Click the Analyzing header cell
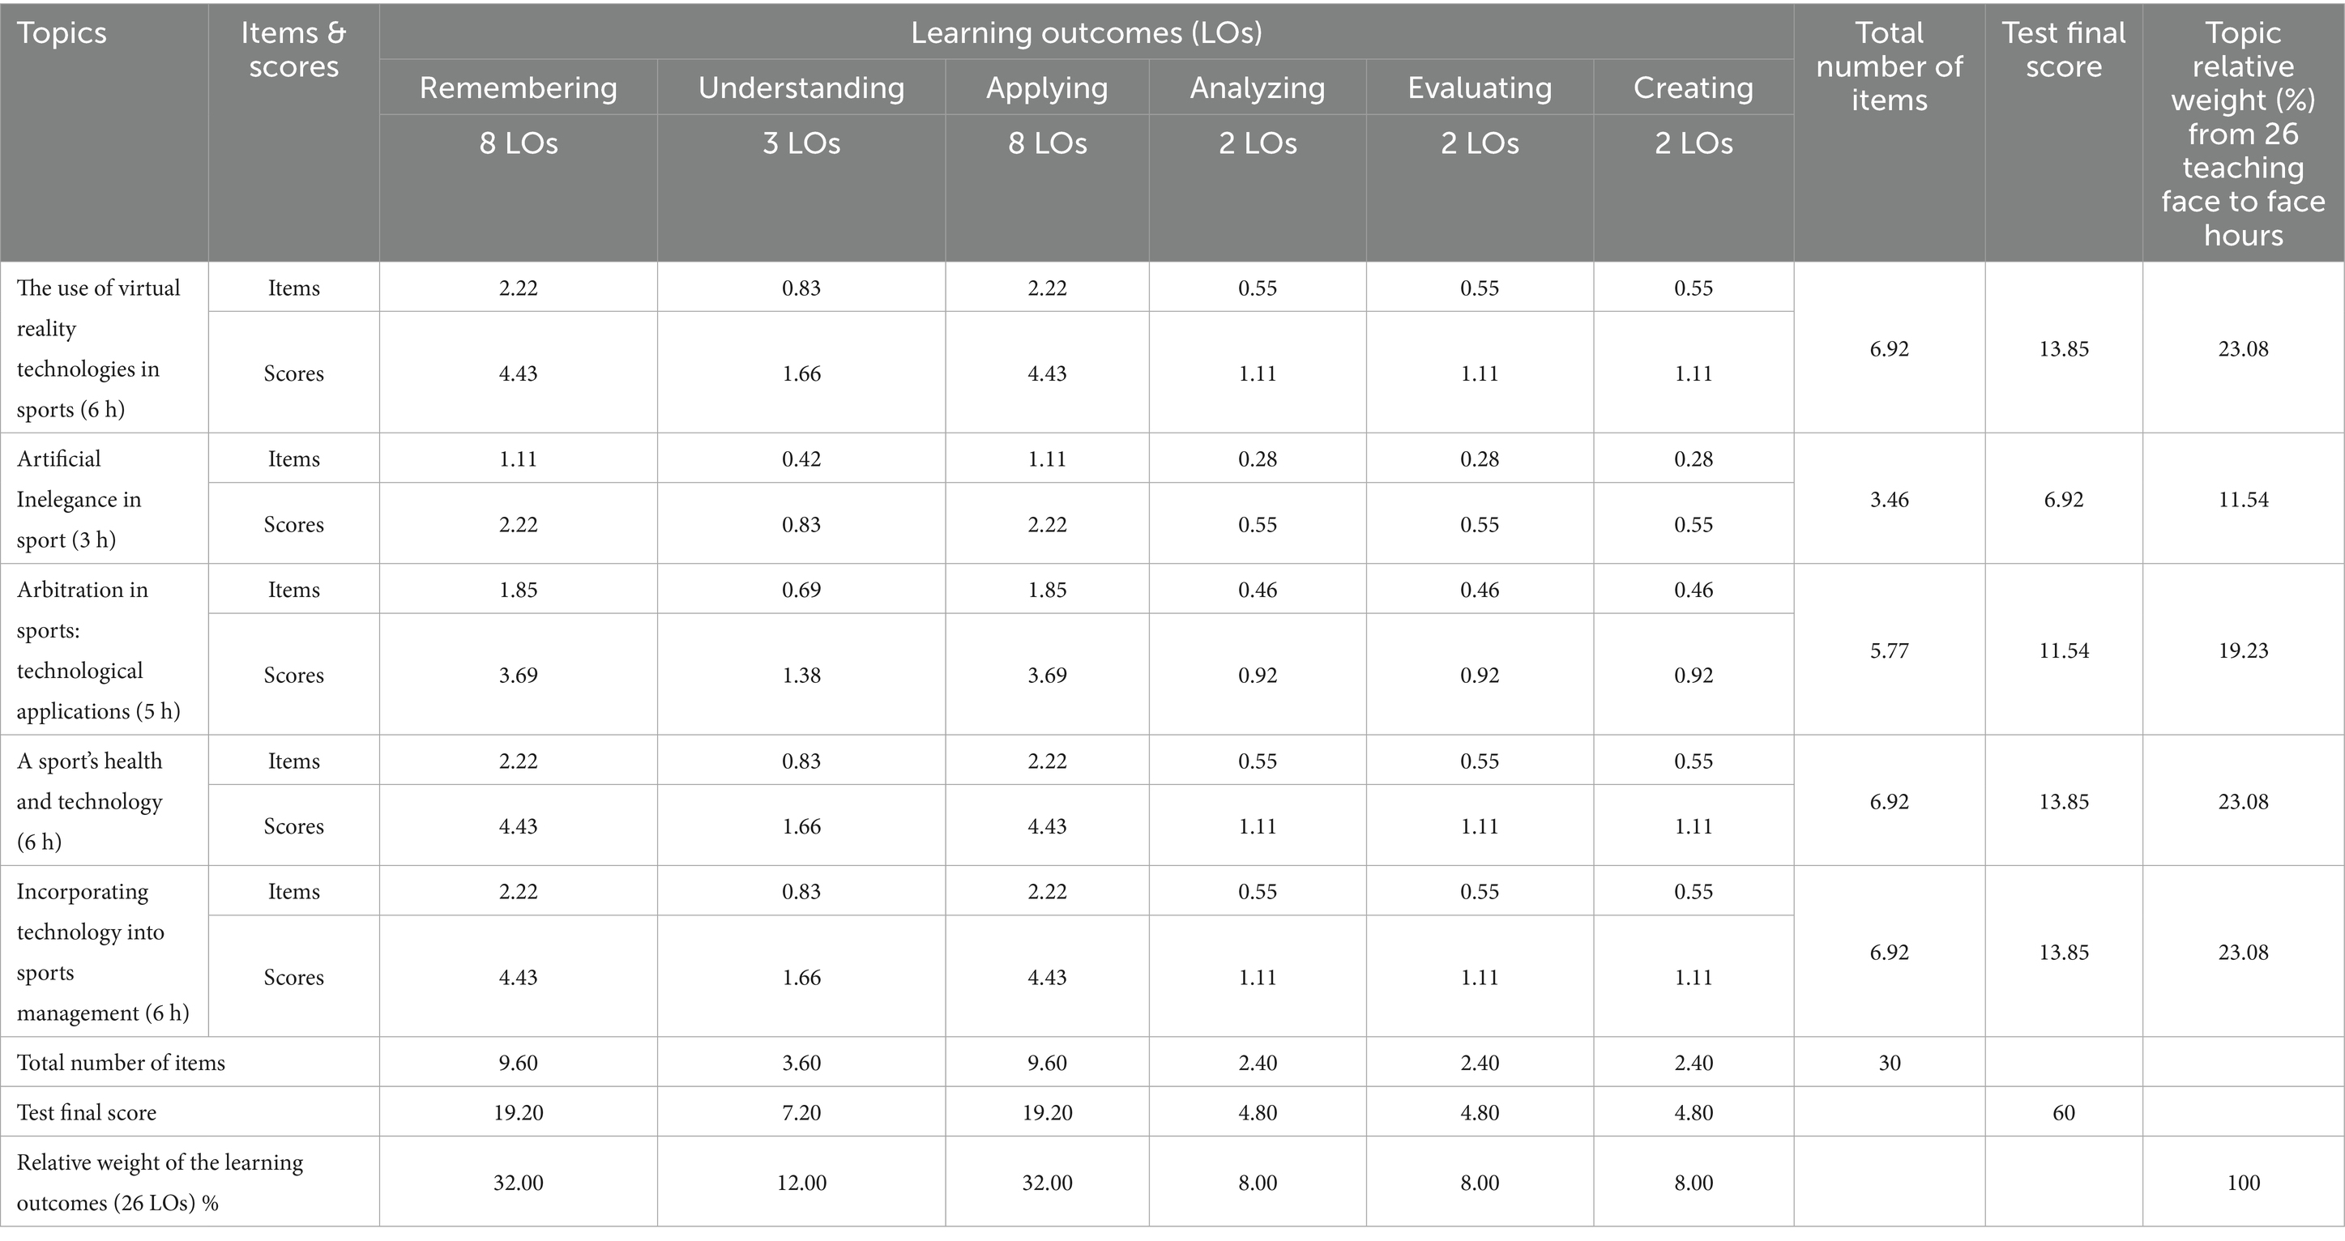 point(1257,88)
